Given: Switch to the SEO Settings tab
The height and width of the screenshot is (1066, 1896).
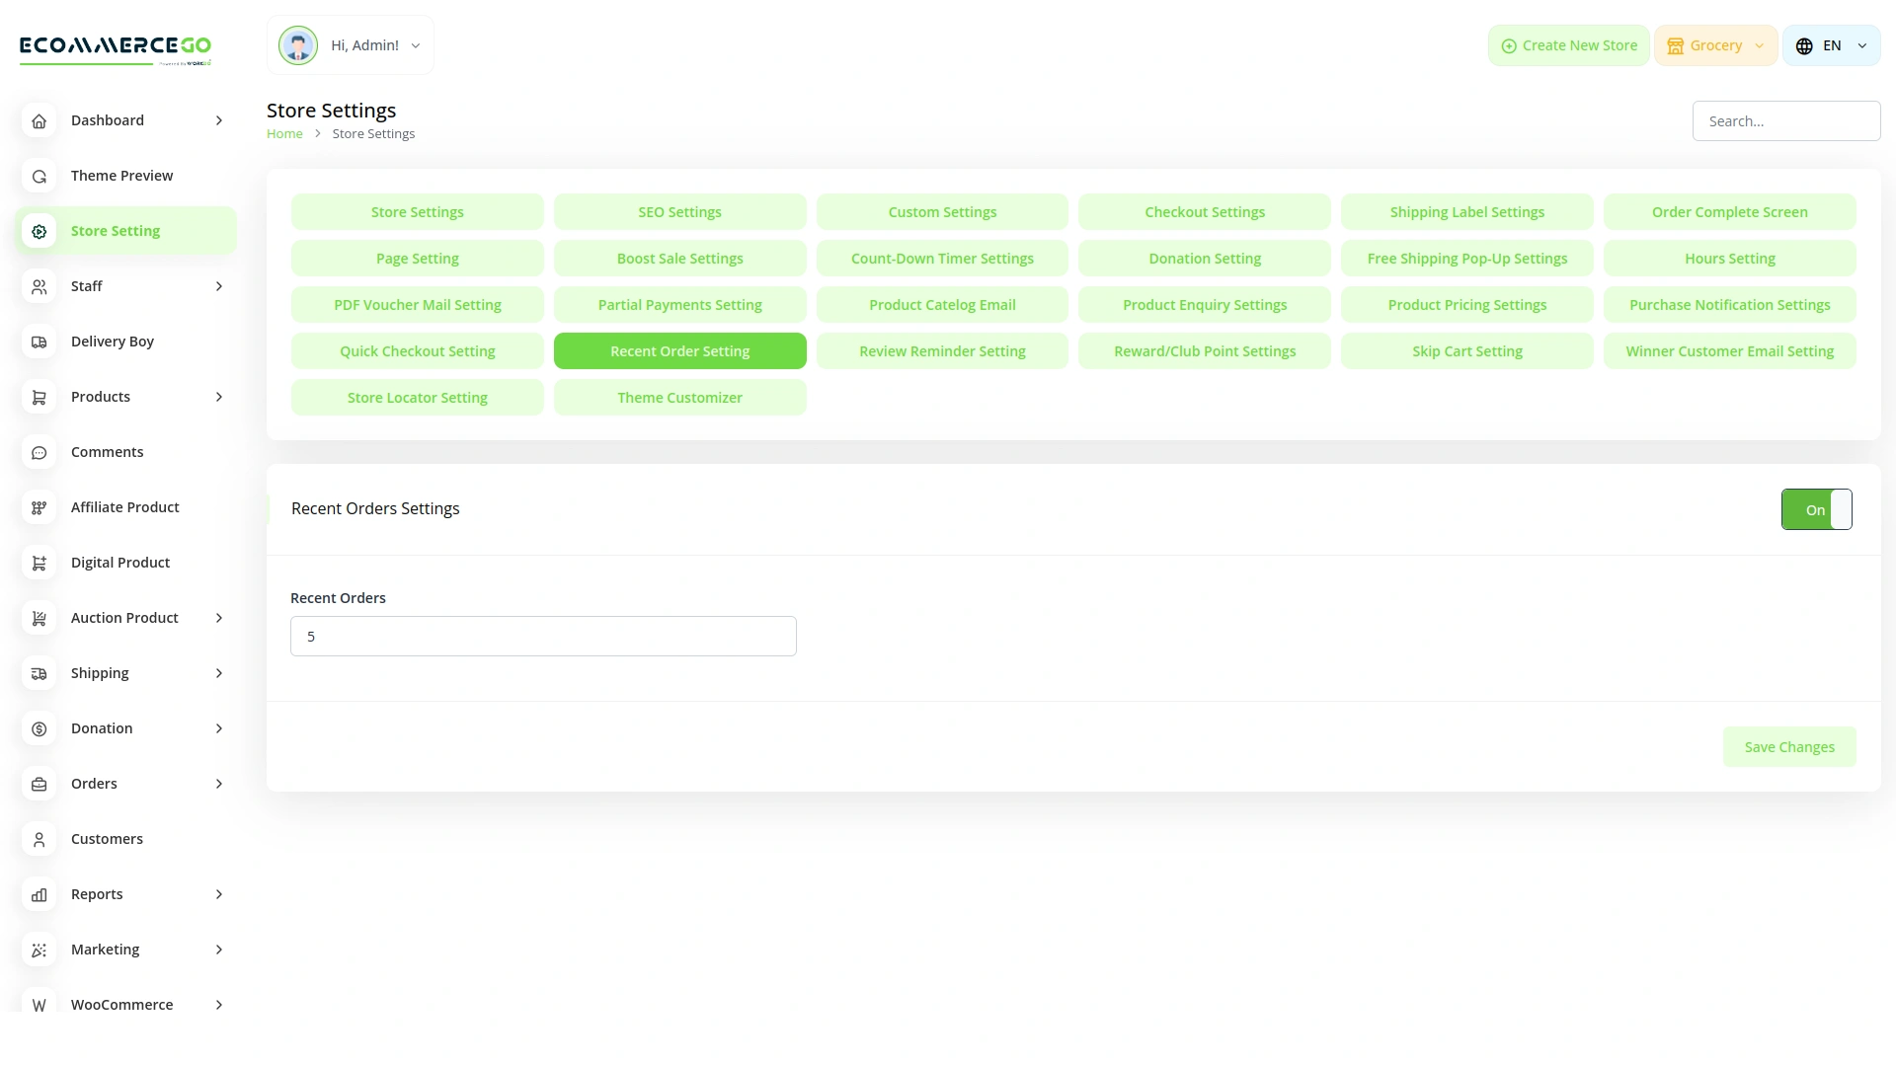Looking at the screenshot, I should pos(679,211).
